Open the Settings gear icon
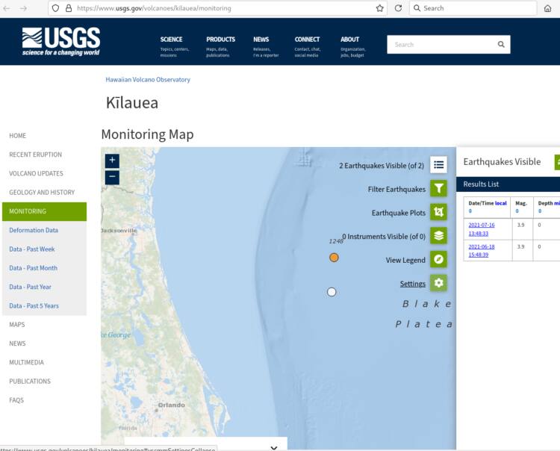Image resolution: width=560 pixels, height=451 pixels. click(438, 283)
